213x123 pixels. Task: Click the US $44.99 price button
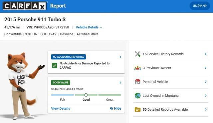200,6
